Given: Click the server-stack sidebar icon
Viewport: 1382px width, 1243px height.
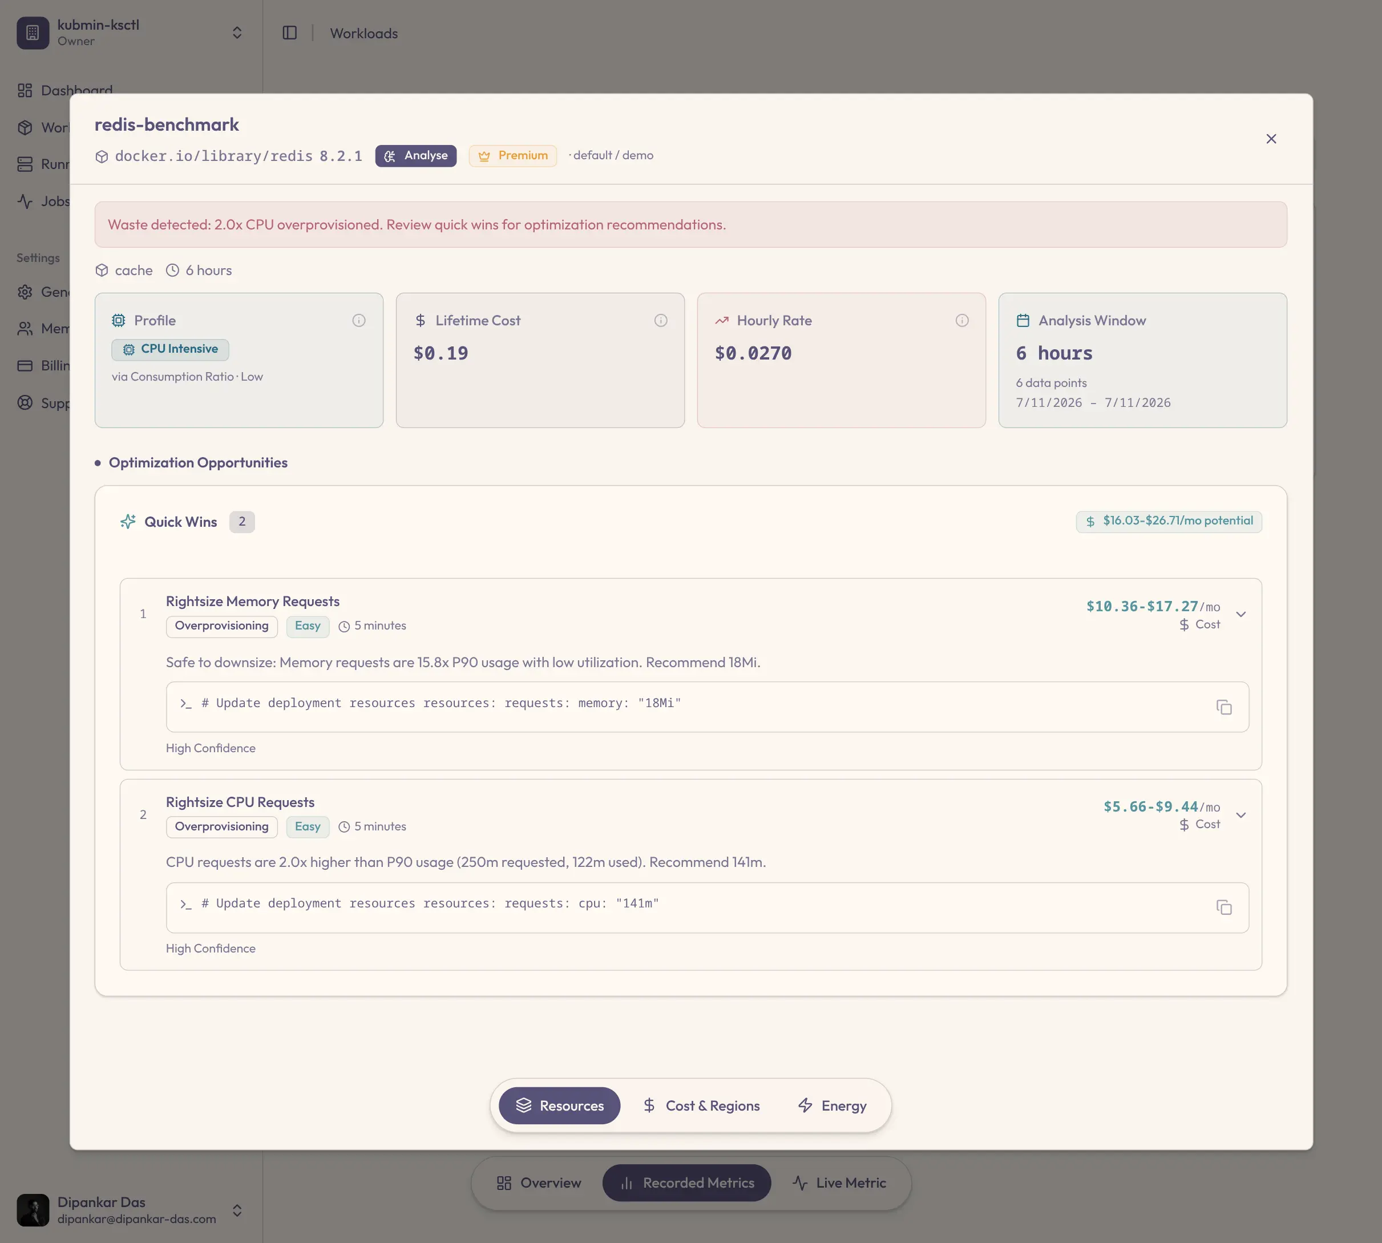Looking at the screenshot, I should (x=25, y=164).
